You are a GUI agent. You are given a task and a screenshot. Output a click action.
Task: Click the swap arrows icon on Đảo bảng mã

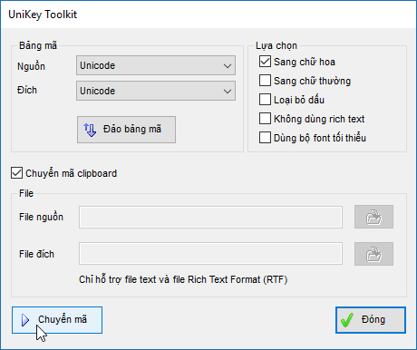(x=90, y=130)
